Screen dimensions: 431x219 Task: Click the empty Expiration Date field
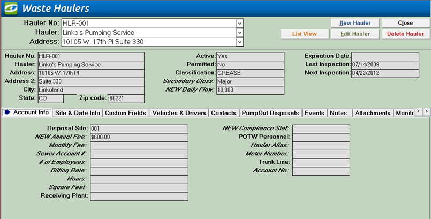[385, 56]
